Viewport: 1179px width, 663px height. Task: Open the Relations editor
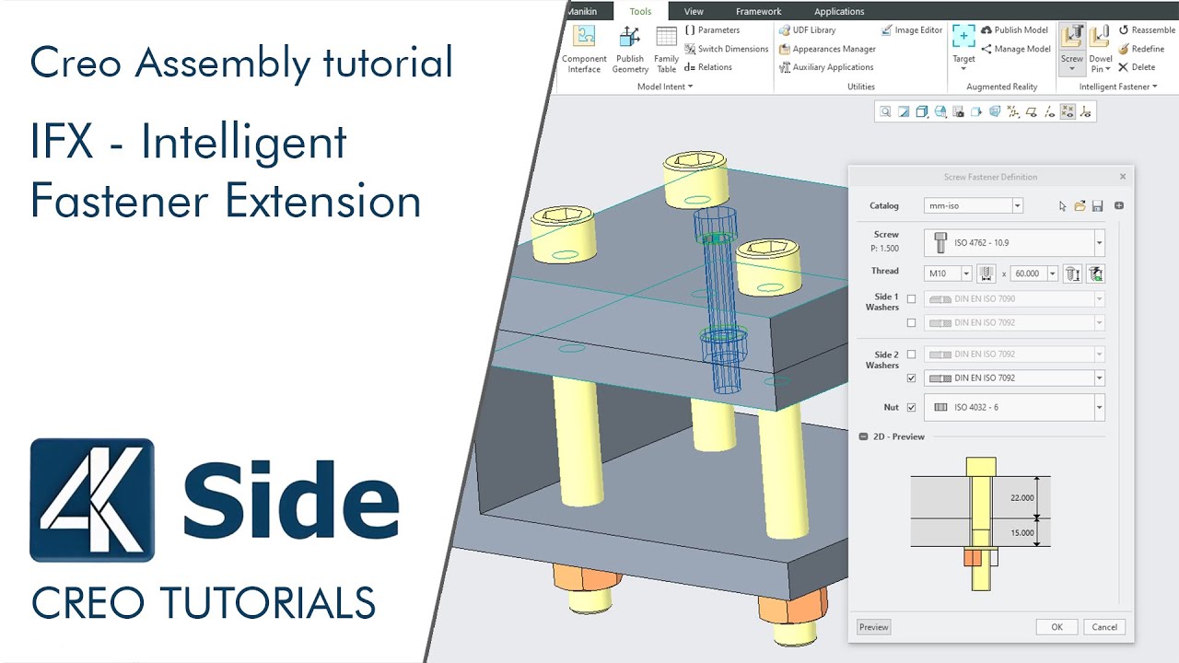[708, 67]
